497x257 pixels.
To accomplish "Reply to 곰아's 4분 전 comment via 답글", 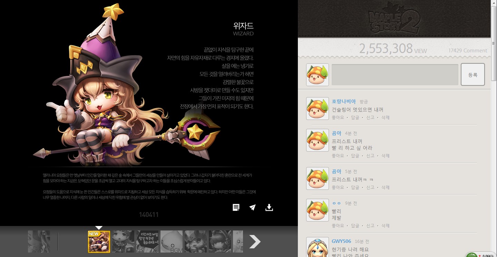I will coord(355,156).
